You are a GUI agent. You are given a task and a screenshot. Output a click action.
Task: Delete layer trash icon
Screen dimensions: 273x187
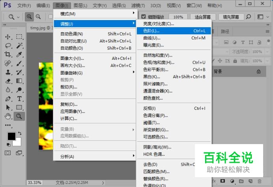click(260, 181)
